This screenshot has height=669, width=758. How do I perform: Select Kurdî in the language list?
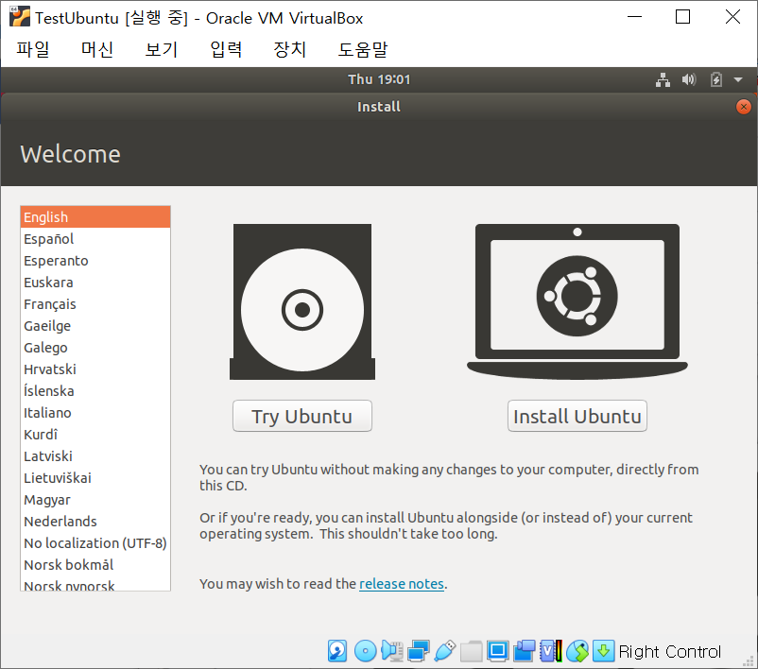click(95, 435)
